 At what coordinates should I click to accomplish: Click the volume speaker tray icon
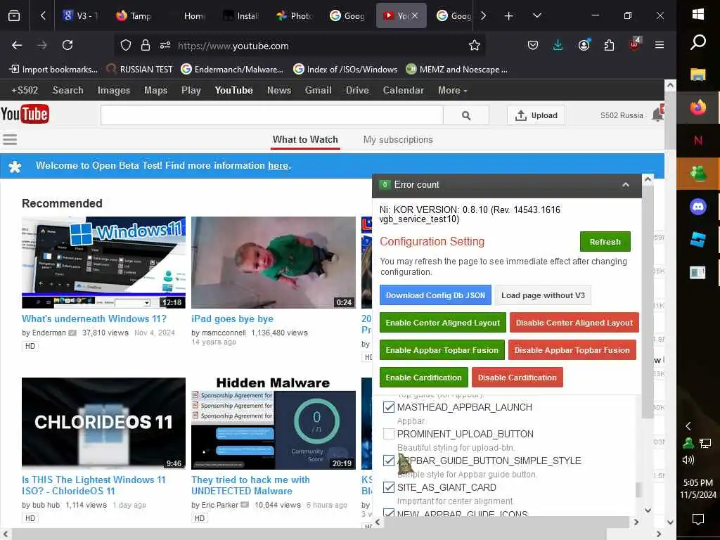pos(688,460)
